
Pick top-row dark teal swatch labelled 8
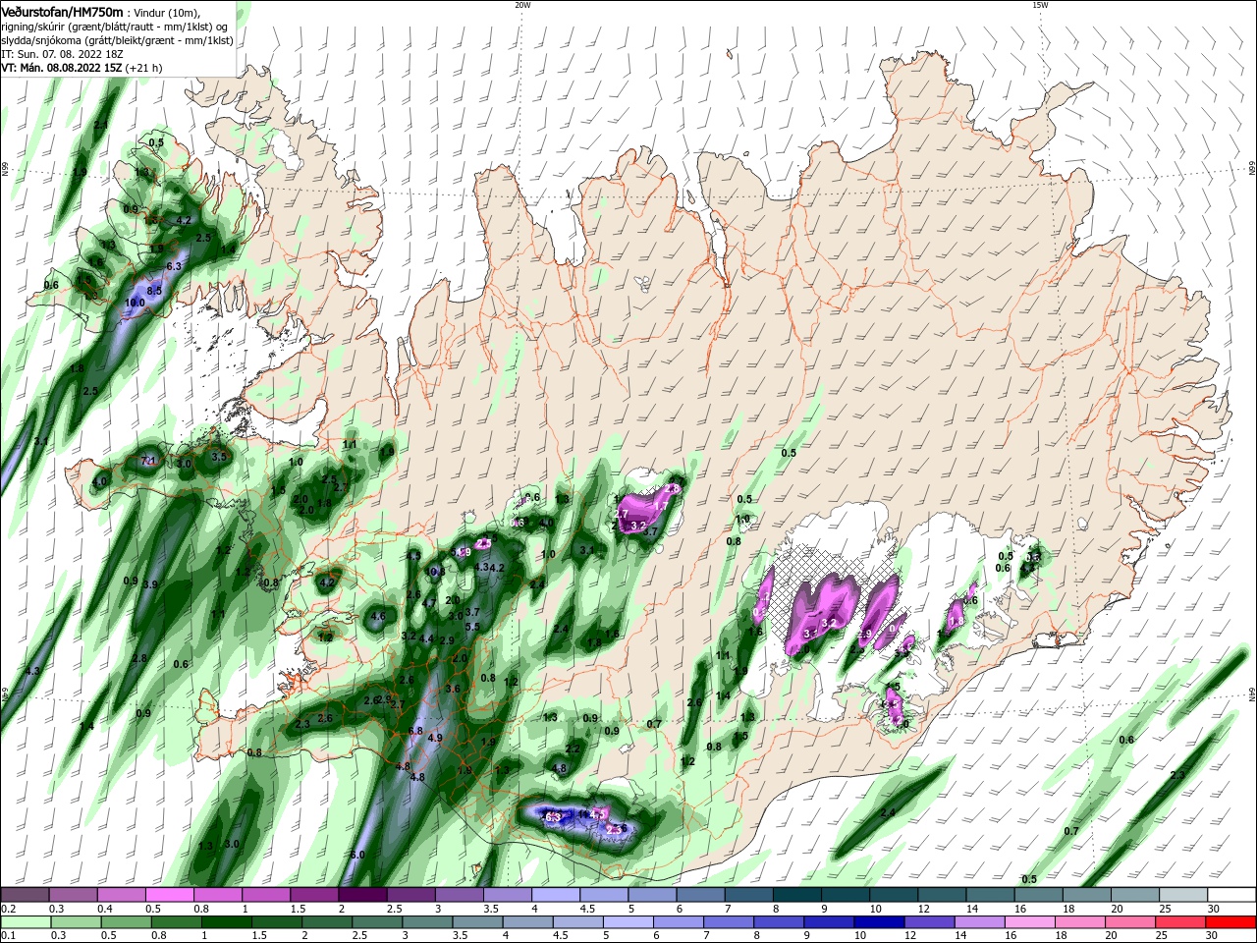point(795,895)
